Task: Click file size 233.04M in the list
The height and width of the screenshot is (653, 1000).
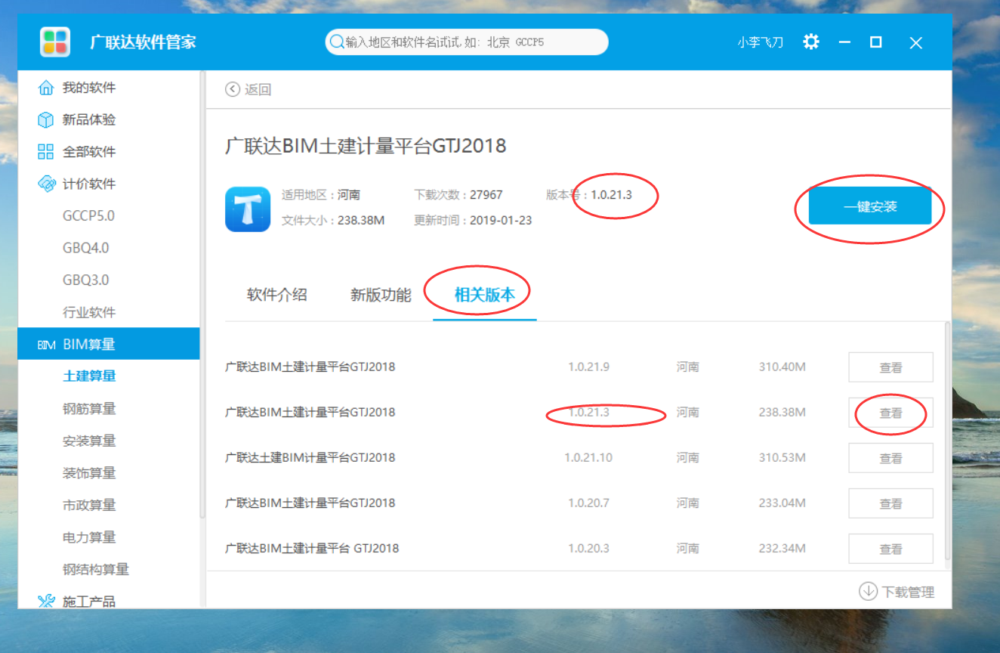Action: pos(782,503)
